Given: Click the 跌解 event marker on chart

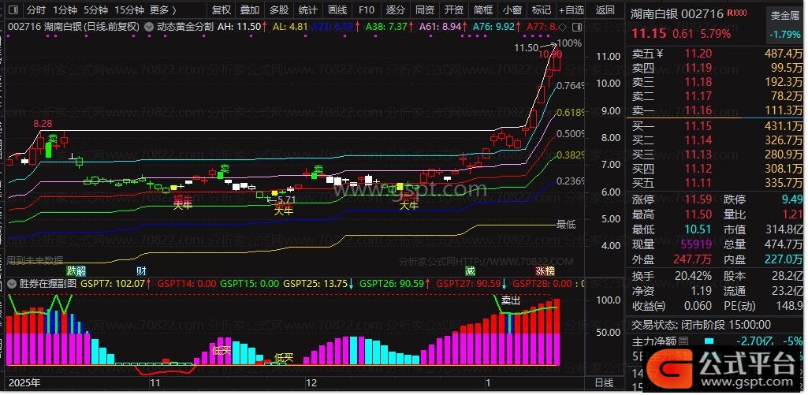Looking at the screenshot, I should (76, 270).
